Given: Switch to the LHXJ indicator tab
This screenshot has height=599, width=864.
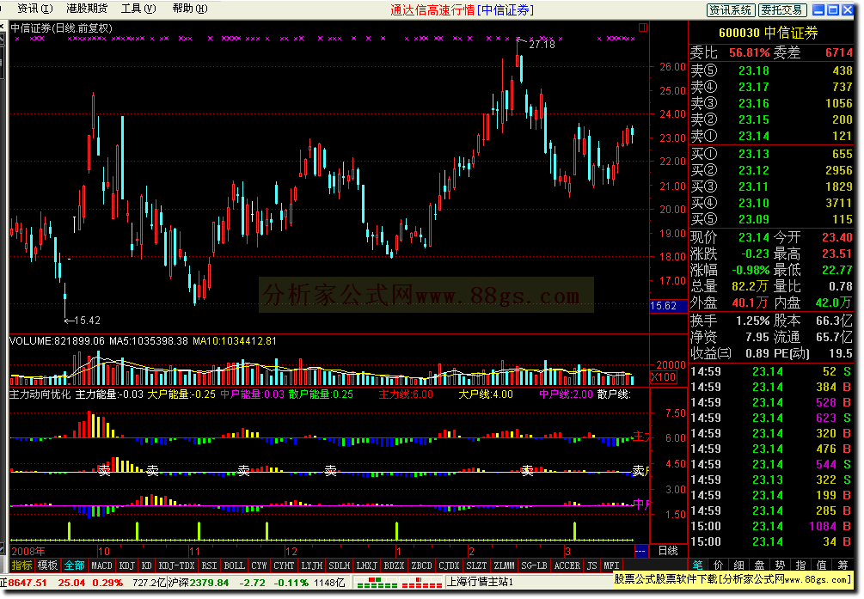Looking at the screenshot, I should coord(367,565).
